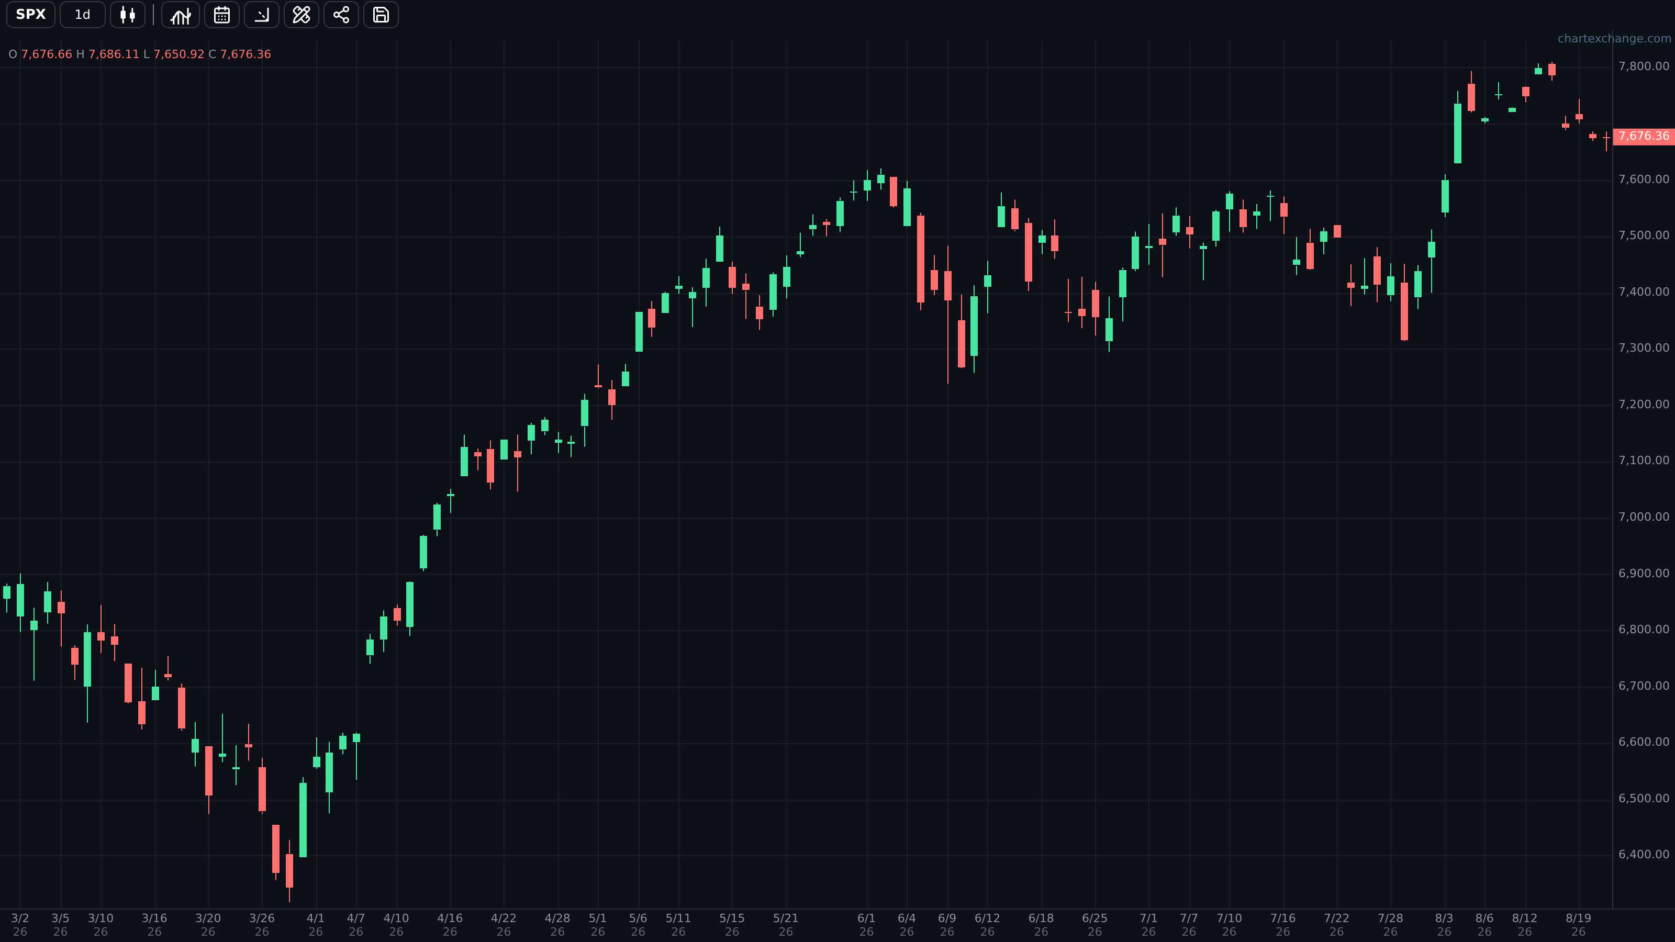Click the 7,500.00 price axis label

click(x=1643, y=235)
